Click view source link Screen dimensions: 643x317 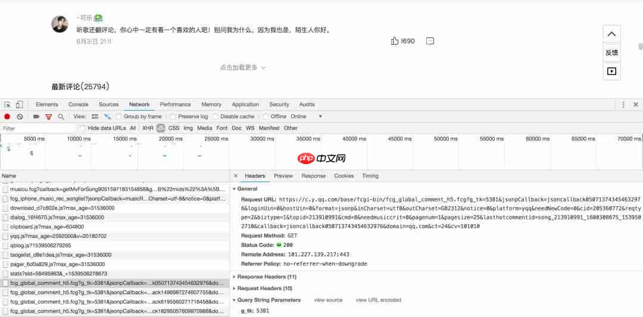click(328, 300)
